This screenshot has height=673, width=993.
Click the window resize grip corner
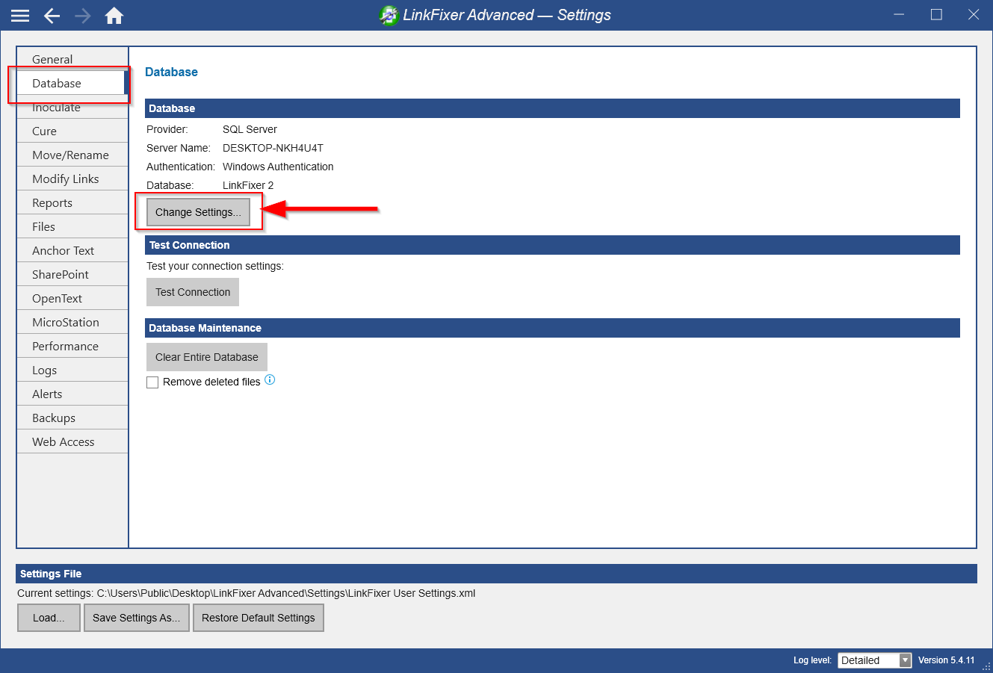pos(986,666)
